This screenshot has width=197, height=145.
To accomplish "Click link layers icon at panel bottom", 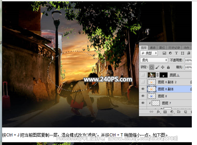I will (x=151, y=112).
